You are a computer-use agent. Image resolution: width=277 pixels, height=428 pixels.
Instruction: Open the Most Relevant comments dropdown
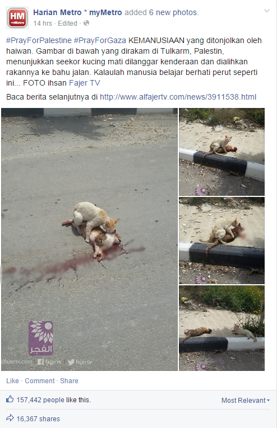pyautogui.click(x=246, y=401)
